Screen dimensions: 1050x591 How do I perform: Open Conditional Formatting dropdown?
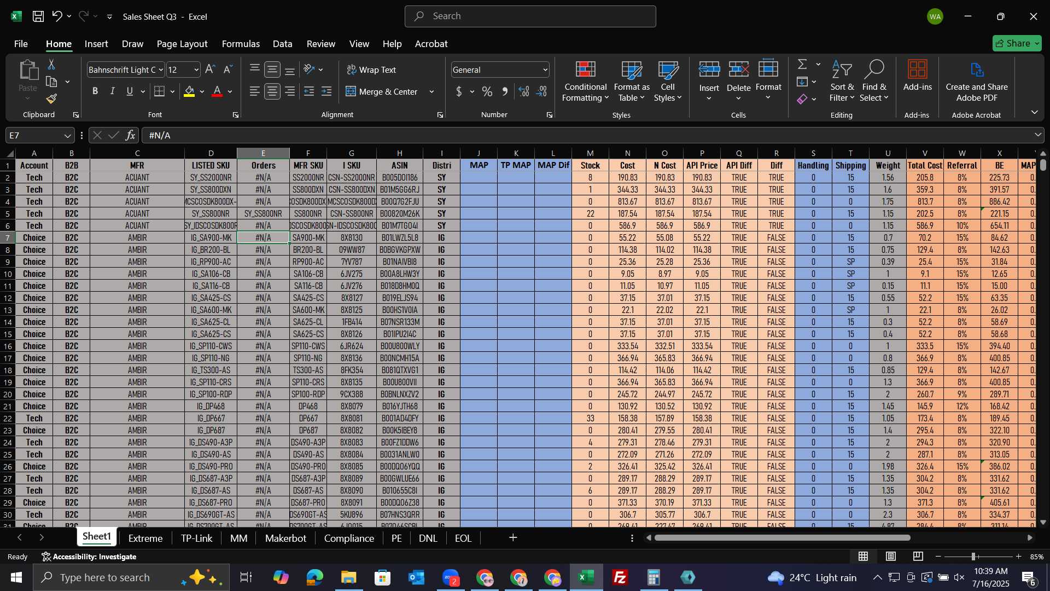click(585, 81)
